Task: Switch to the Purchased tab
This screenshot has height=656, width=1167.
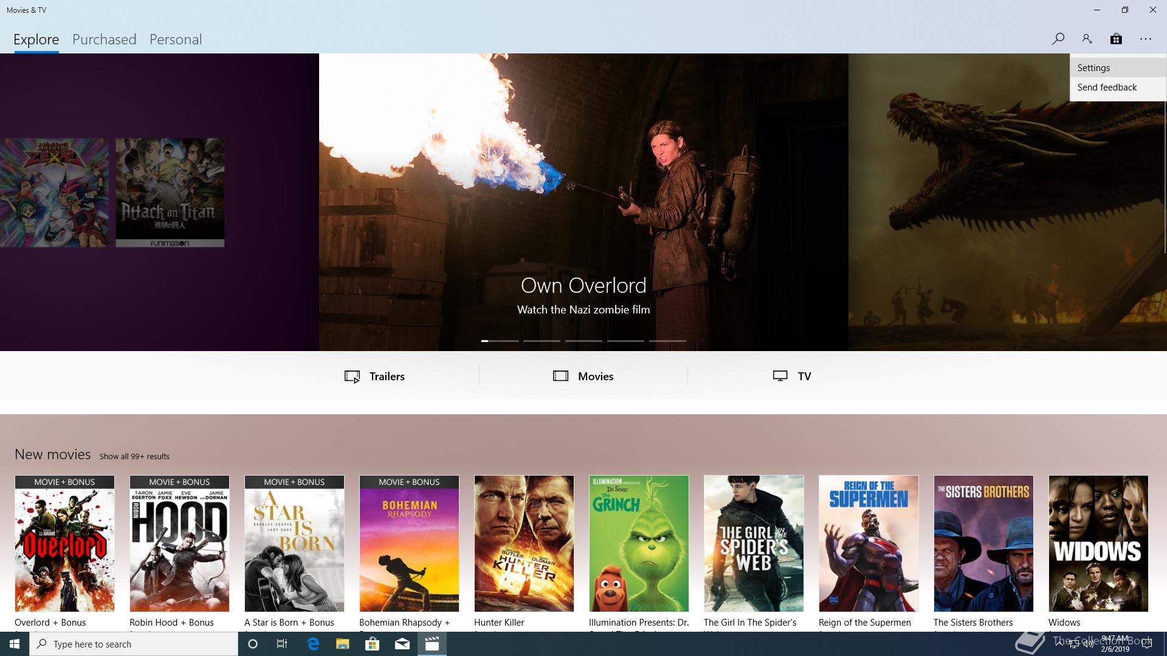Action: coord(105,39)
